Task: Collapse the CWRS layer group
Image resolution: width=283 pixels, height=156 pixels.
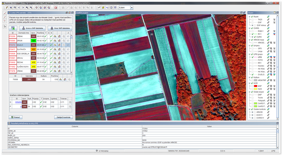Action: click(250, 28)
